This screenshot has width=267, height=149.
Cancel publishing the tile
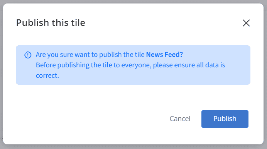(x=180, y=119)
